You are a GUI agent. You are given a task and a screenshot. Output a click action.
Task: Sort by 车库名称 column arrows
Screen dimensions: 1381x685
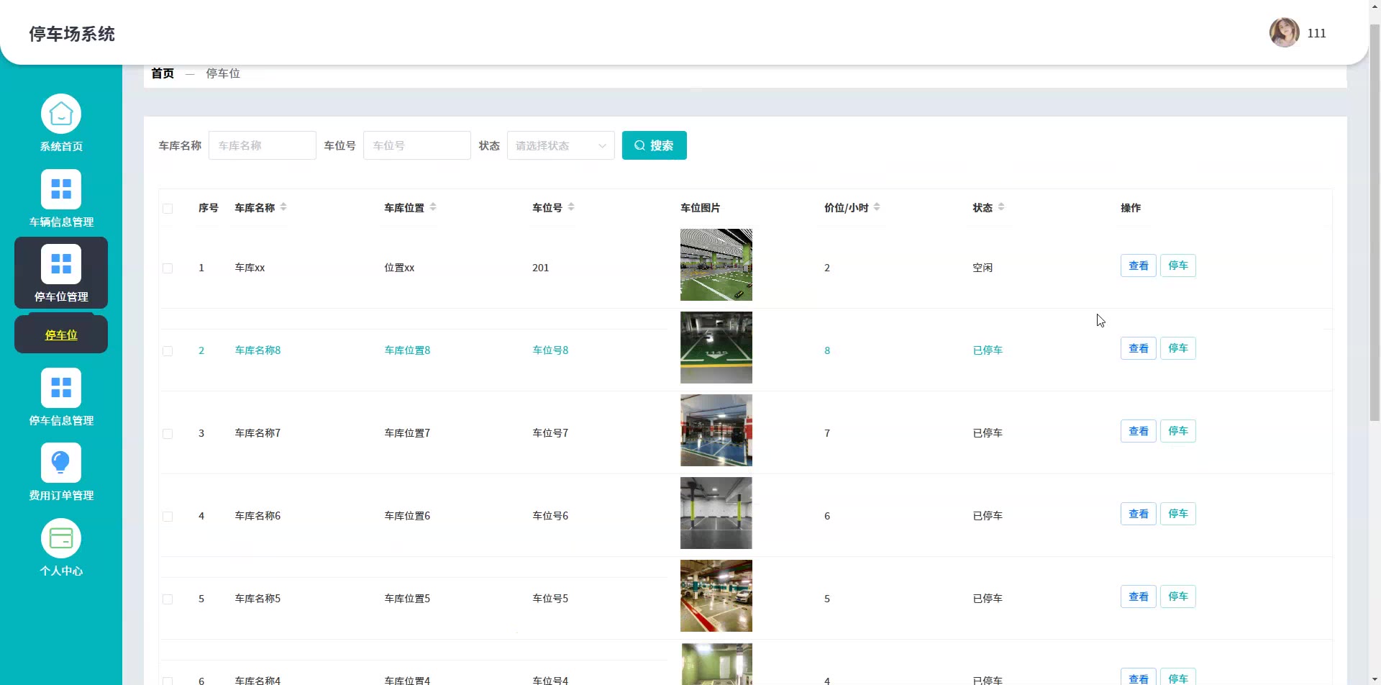283,207
